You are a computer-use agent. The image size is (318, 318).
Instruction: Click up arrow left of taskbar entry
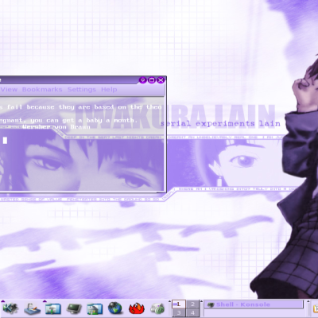tap(201, 301)
